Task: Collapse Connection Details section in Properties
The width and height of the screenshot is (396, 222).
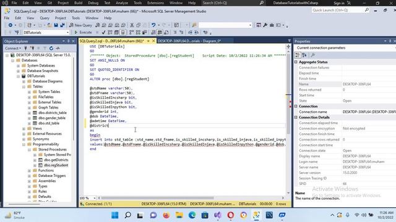Action: (x=296, y=117)
